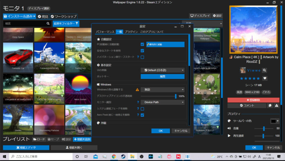Click the Cortana circle icon
The width and height of the screenshot is (285, 161).
[77, 157]
